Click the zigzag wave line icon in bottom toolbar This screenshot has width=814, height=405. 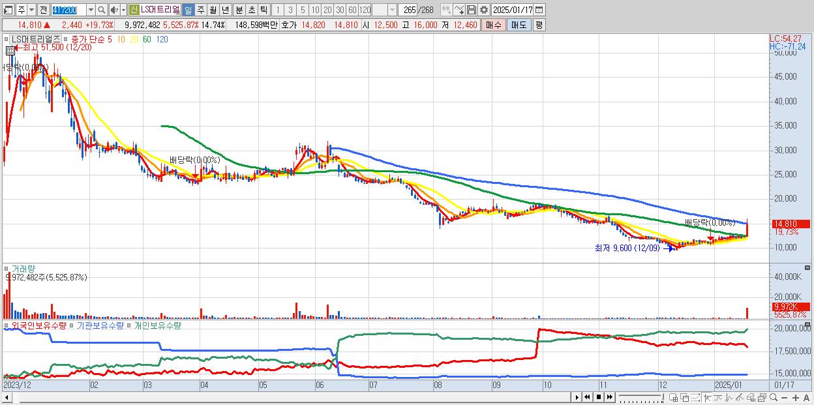click(729, 397)
